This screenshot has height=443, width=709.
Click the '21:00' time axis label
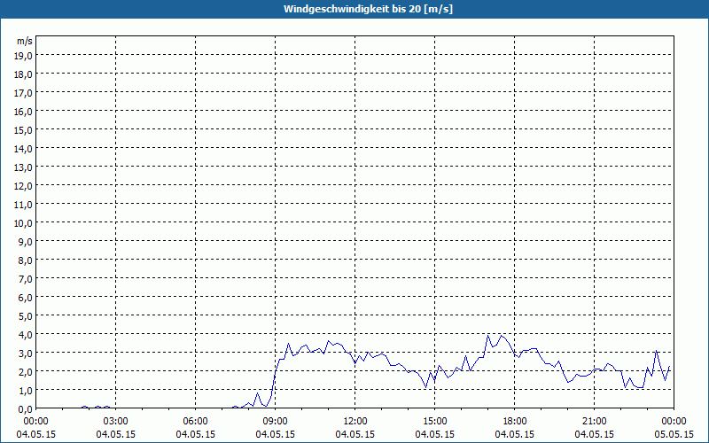[594, 422]
